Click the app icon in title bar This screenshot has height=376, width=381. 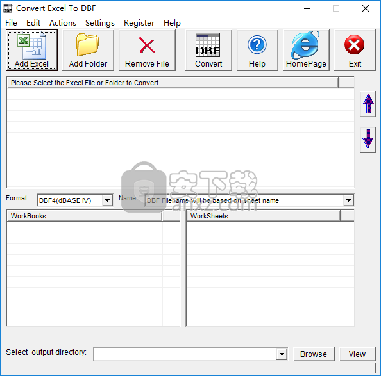coord(8,8)
